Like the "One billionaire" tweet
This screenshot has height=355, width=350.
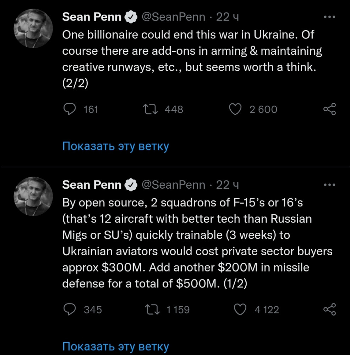pos(235,109)
